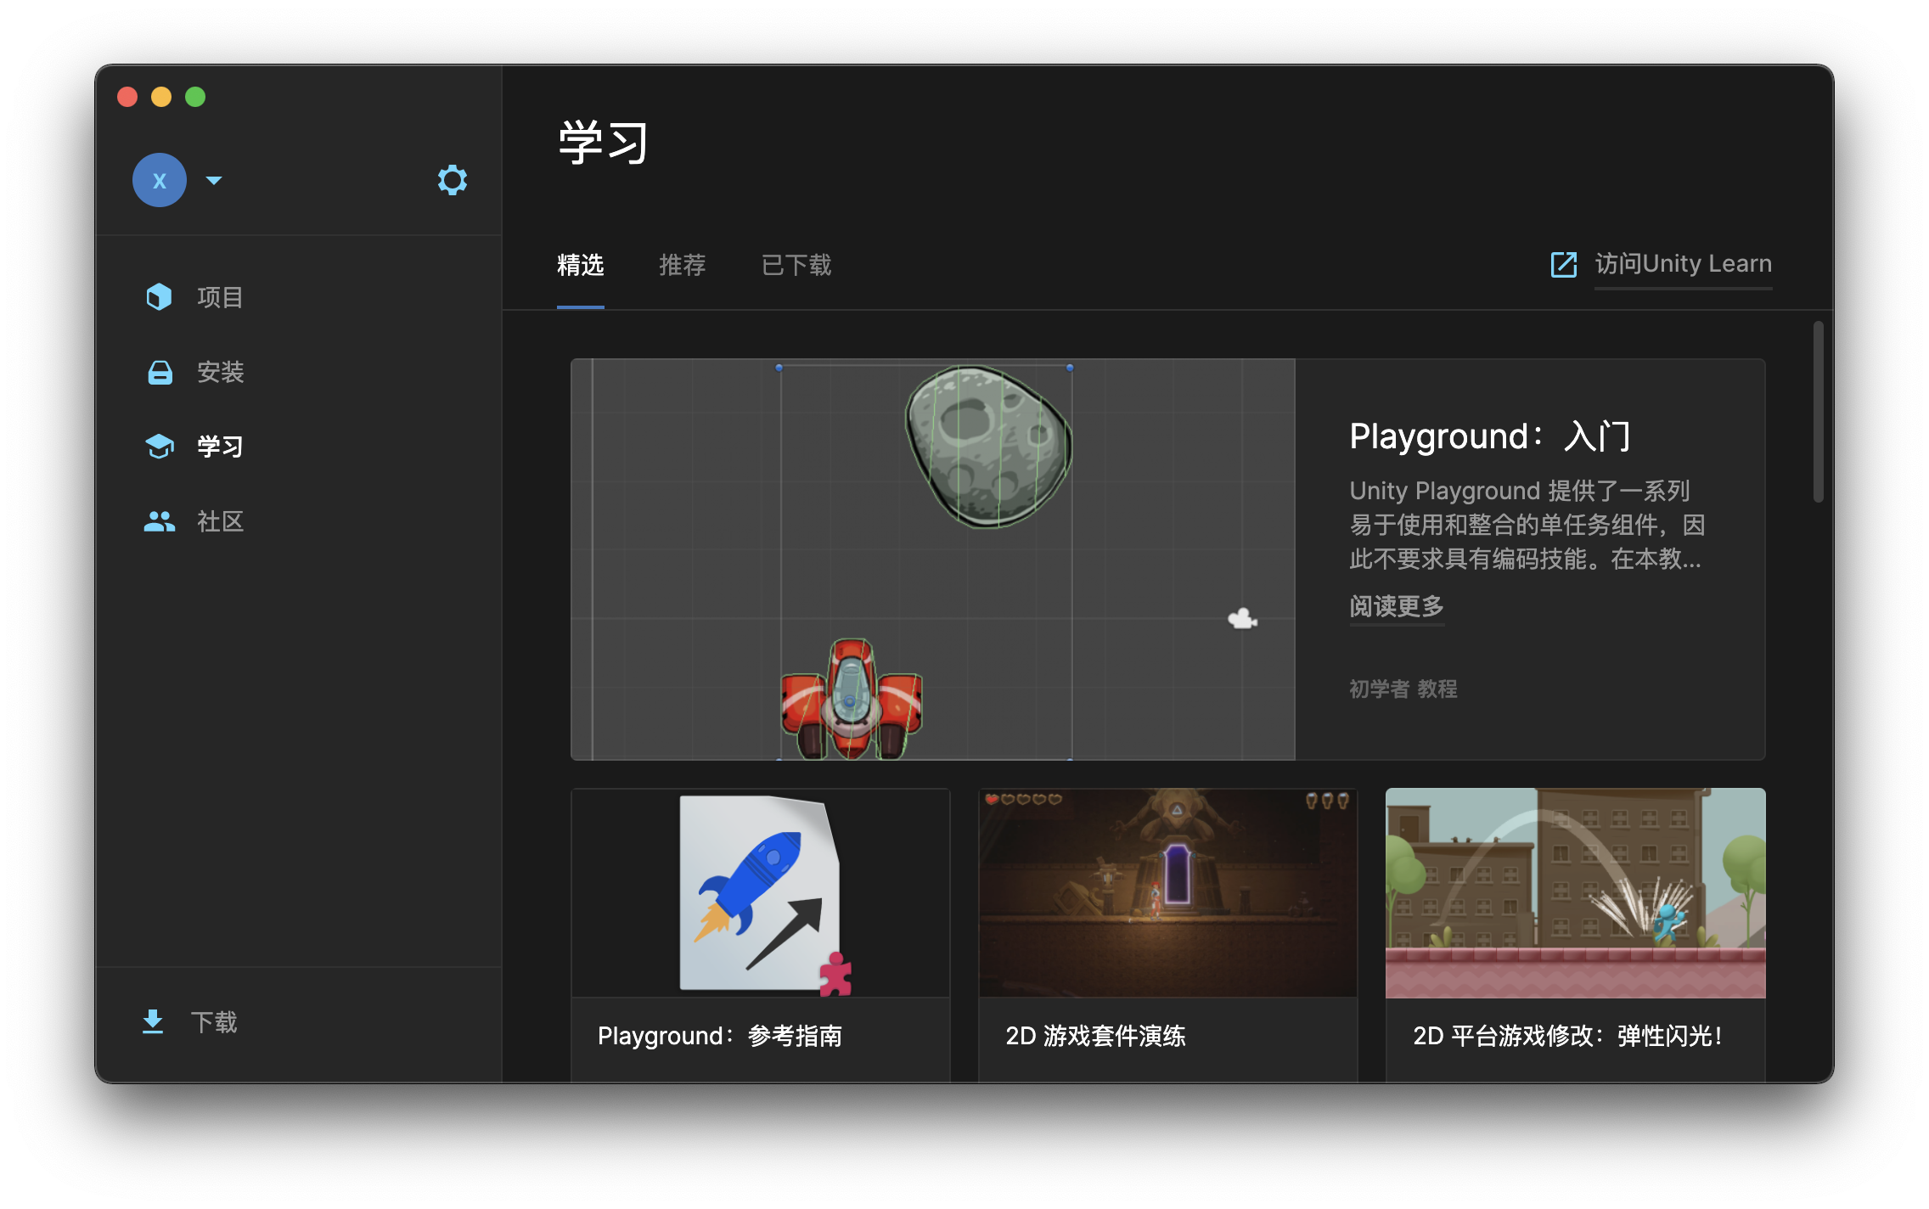Image resolution: width=1929 pixels, height=1209 pixels.
Task: Expand the account dropdown arrow
Action: tap(214, 180)
